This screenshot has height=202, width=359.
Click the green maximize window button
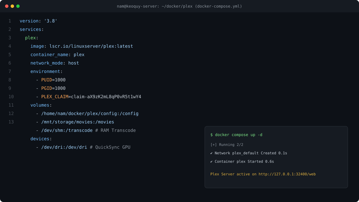[x=18, y=6]
